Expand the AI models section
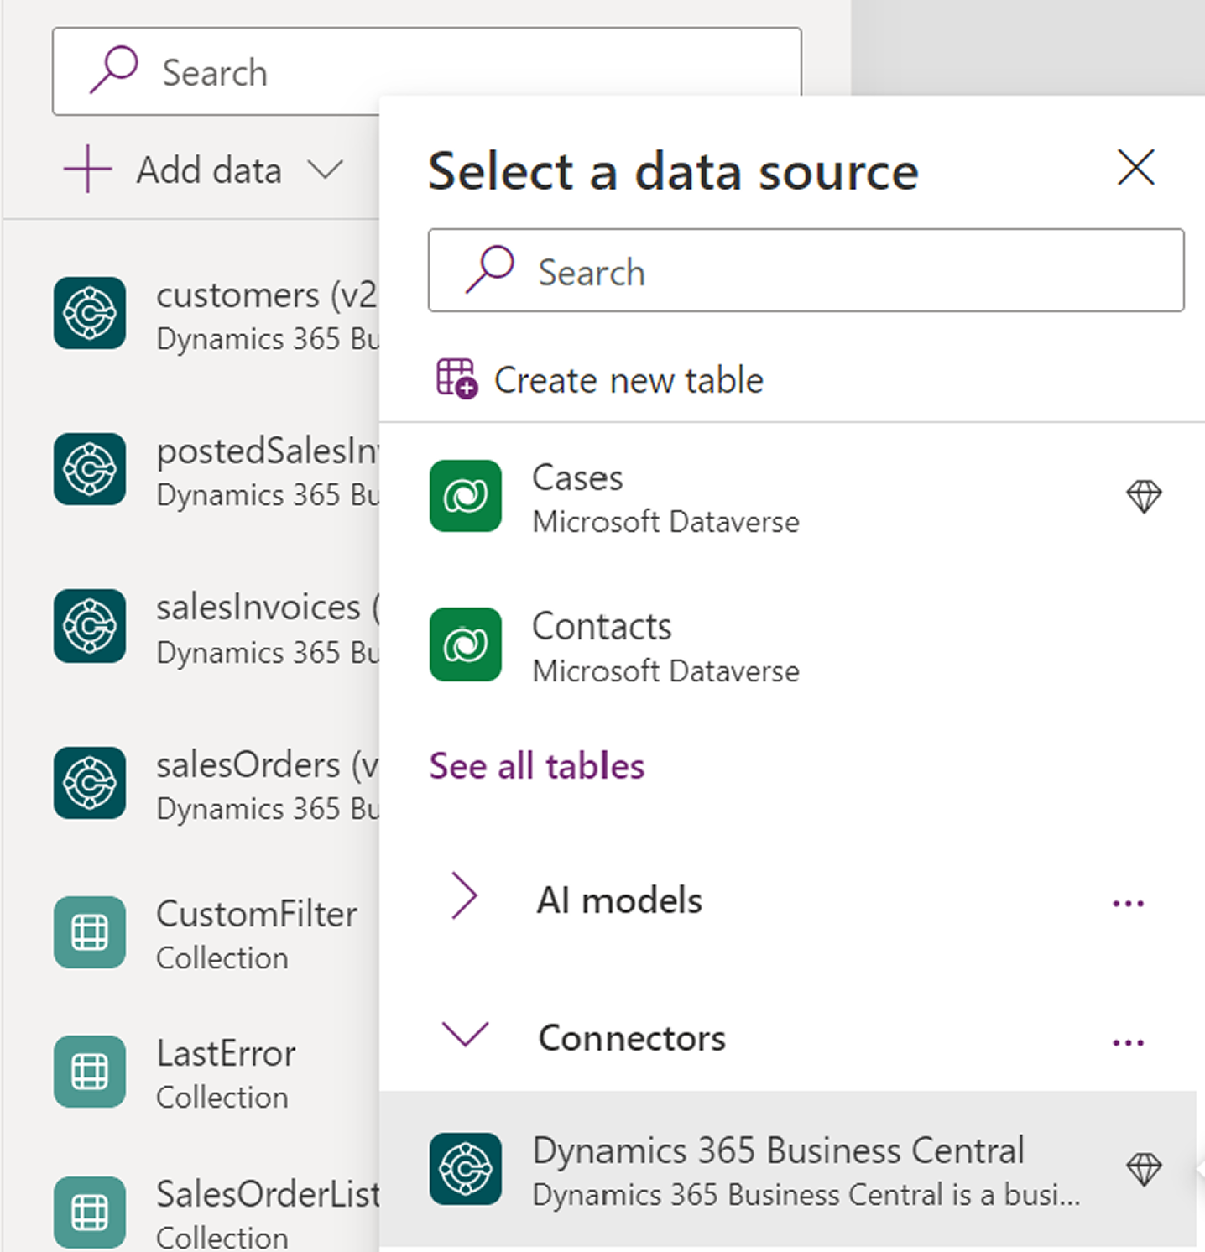This screenshot has height=1252, width=1205. coord(464,896)
